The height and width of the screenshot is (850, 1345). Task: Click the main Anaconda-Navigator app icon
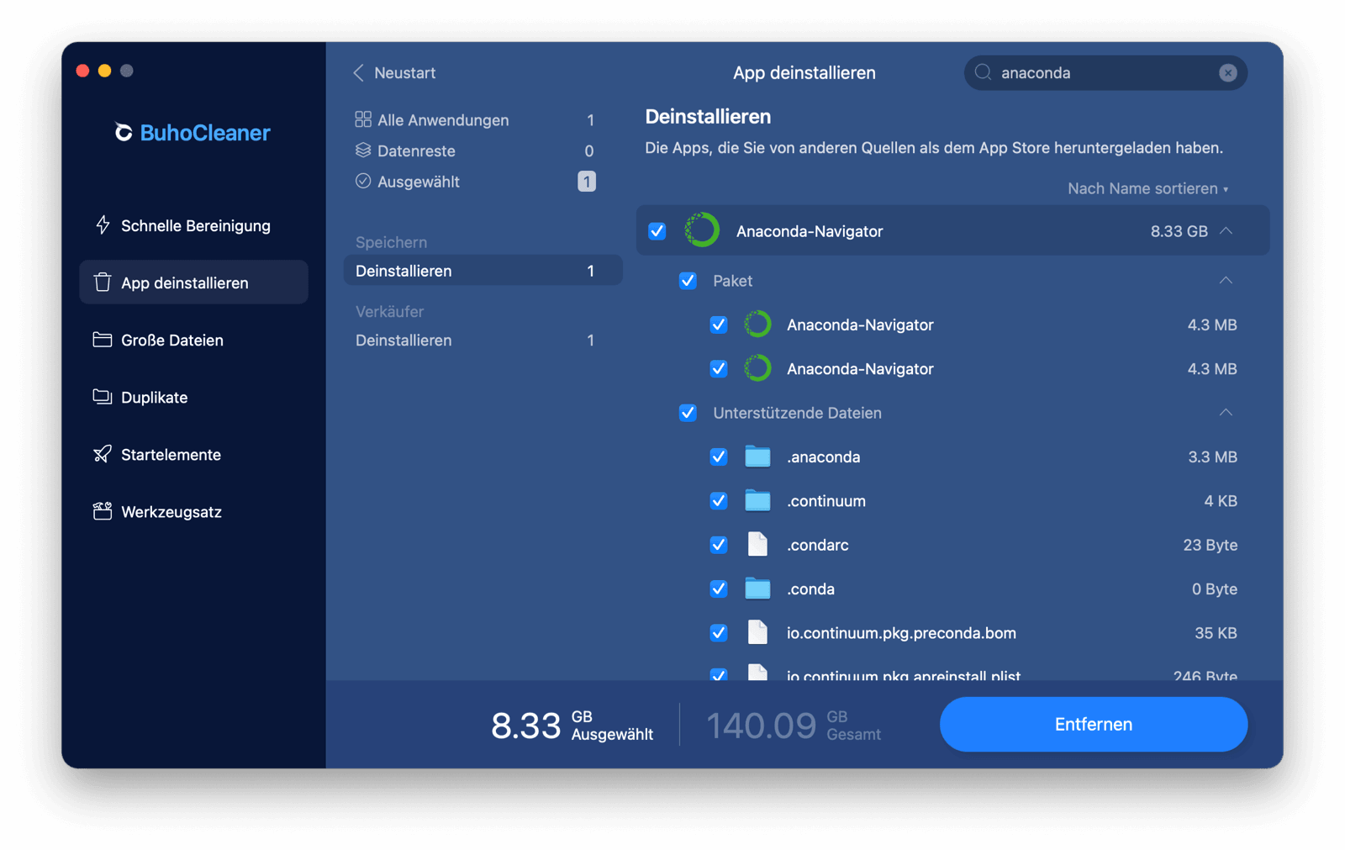(702, 230)
